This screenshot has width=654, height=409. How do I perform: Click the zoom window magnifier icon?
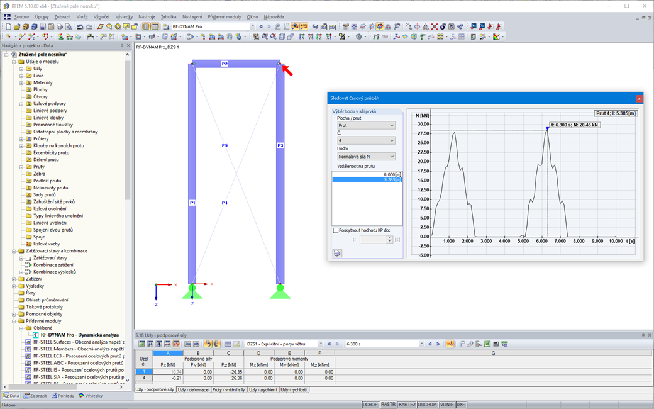[265, 36]
